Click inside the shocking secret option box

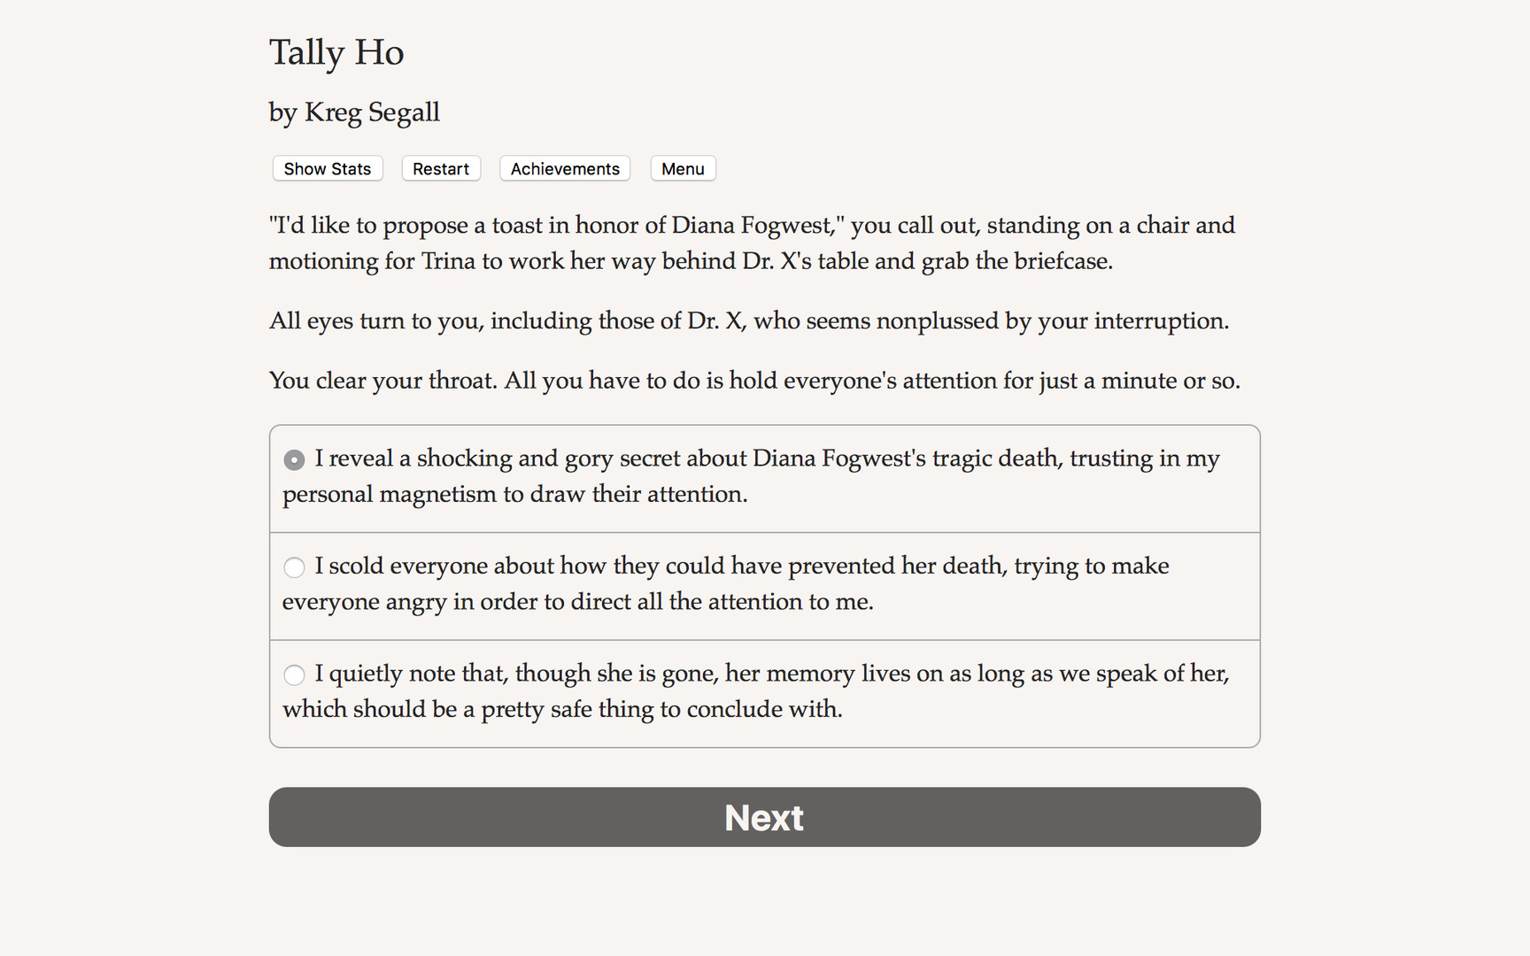pos(763,478)
